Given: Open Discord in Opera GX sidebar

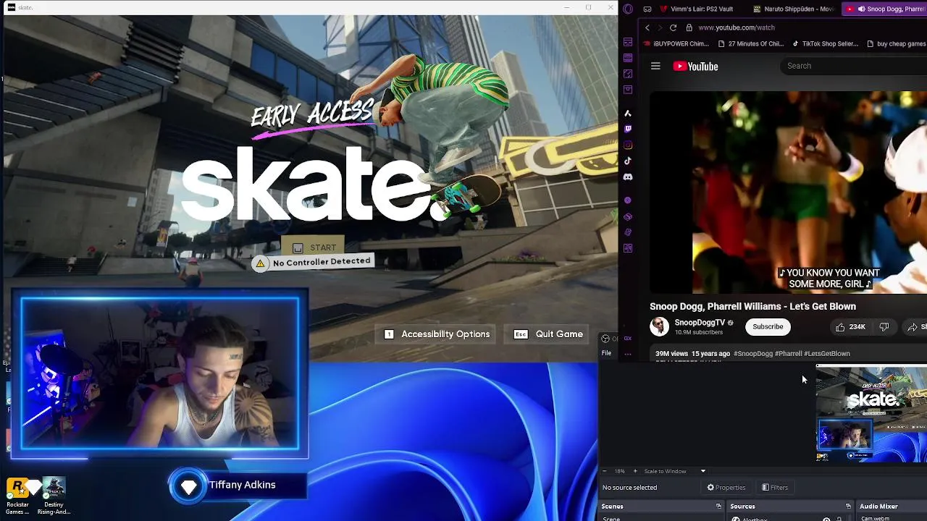Looking at the screenshot, I should point(628,177).
